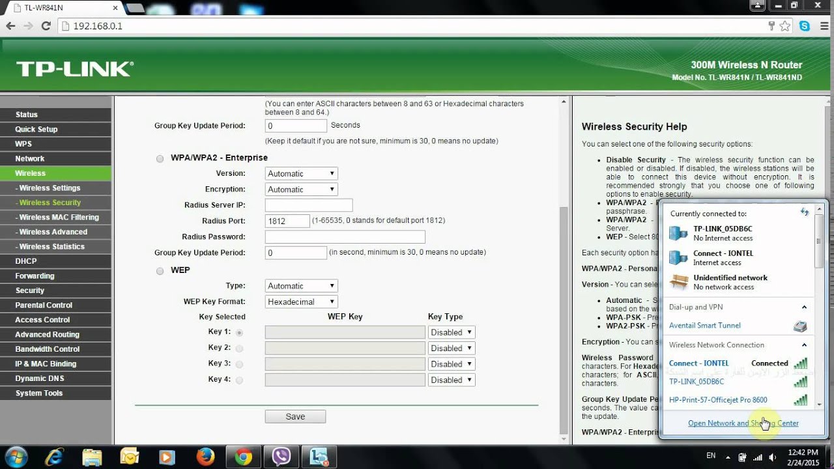
Task: Open the Enterprise Encryption dropdown
Action: [301, 190]
